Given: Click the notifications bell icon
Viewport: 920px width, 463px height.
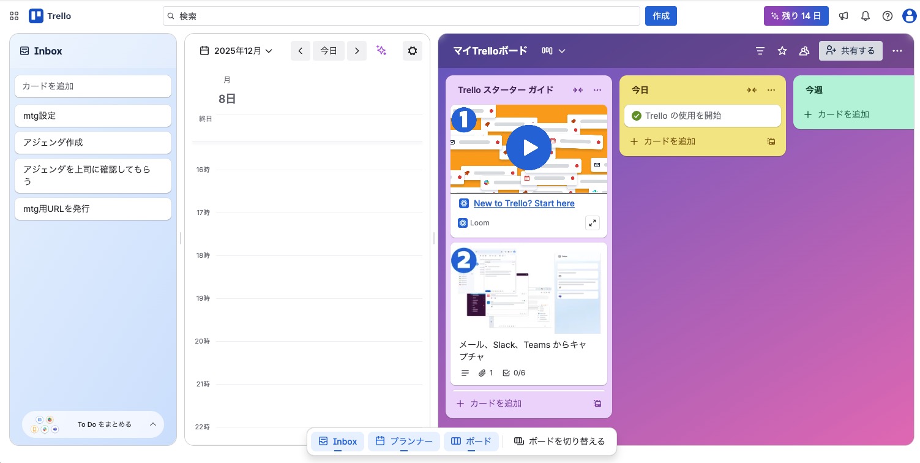Looking at the screenshot, I should [866, 16].
